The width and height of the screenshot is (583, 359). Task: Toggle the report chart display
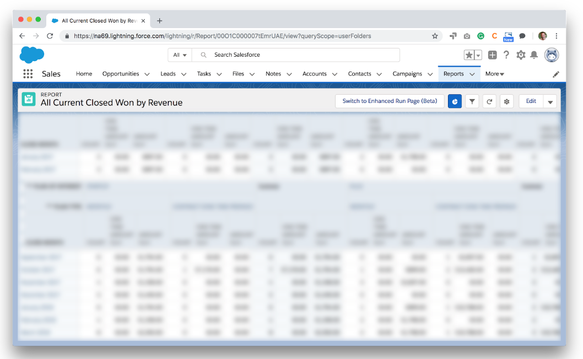(455, 101)
